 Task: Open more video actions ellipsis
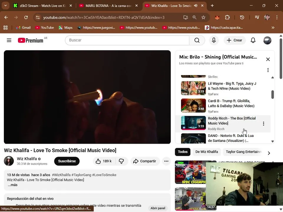[x=166, y=161]
